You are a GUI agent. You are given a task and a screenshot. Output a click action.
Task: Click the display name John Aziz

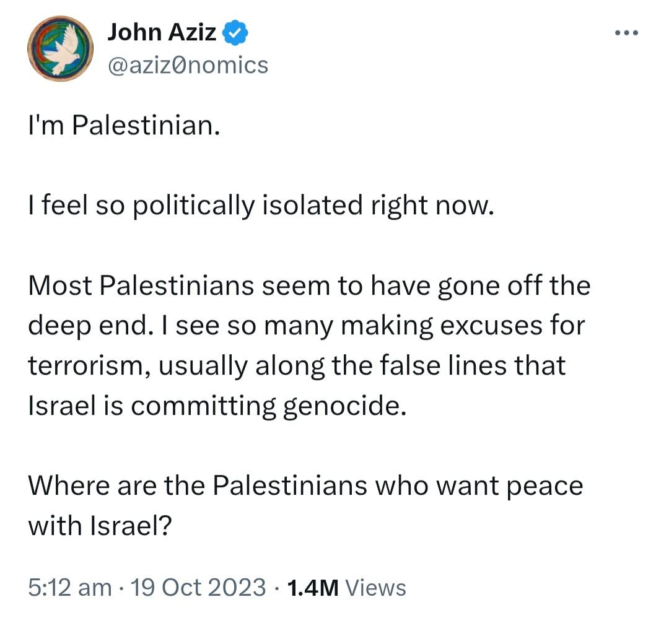162,32
